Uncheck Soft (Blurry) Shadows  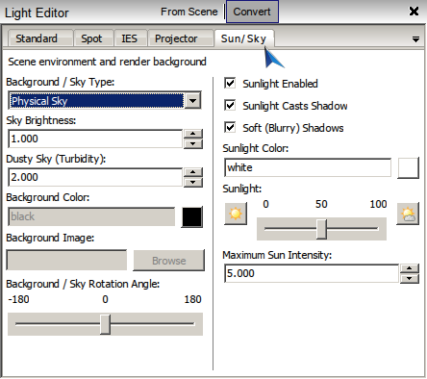[230, 127]
